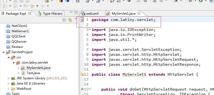Expand the WebRoot folder node
This screenshot has width=214, height=95.
pos(8,89)
